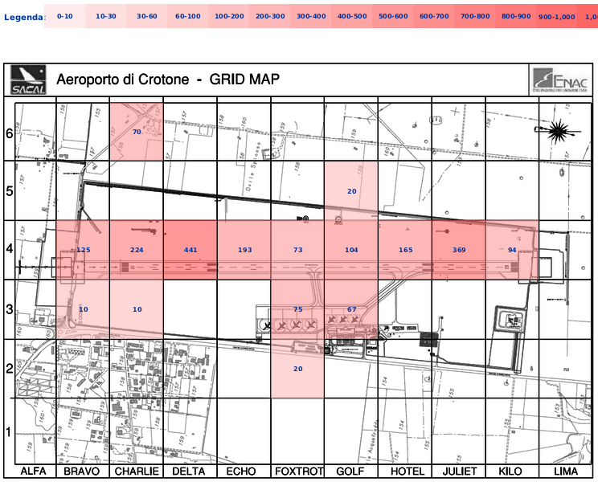Viewport: 598px width, 482px height.
Task: Click the row 5 label
Action: coord(9,191)
